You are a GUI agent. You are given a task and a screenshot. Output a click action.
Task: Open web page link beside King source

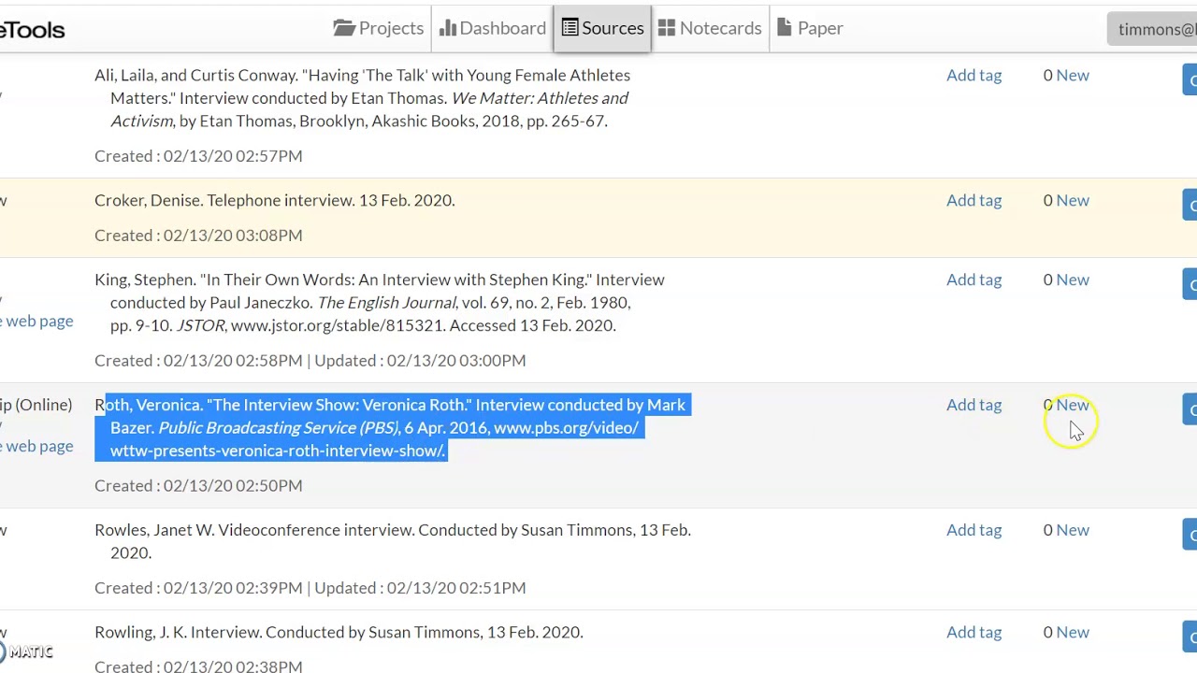[x=37, y=321]
